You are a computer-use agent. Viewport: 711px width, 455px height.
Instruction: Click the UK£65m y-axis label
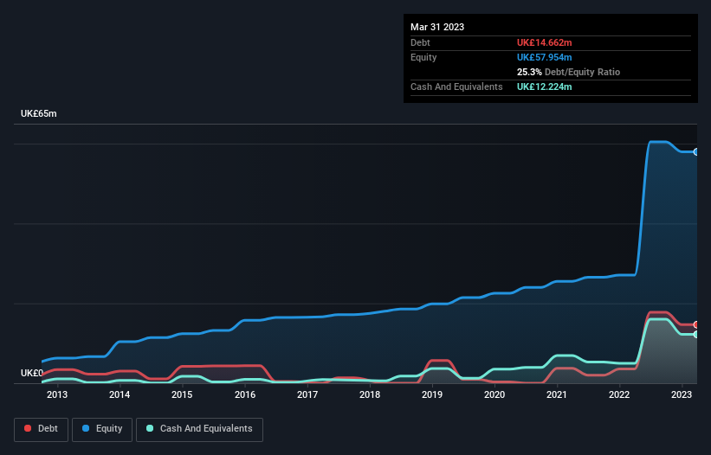click(x=38, y=114)
